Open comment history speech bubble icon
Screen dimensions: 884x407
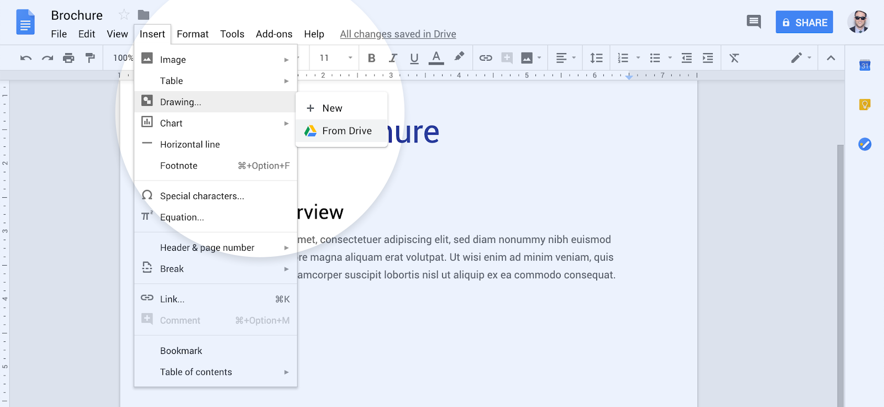(754, 22)
